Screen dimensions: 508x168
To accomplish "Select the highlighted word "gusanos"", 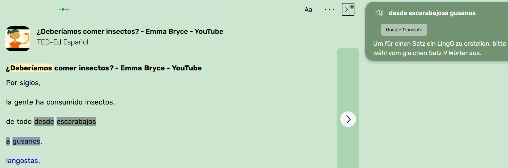I will pyautogui.click(x=26, y=141).
